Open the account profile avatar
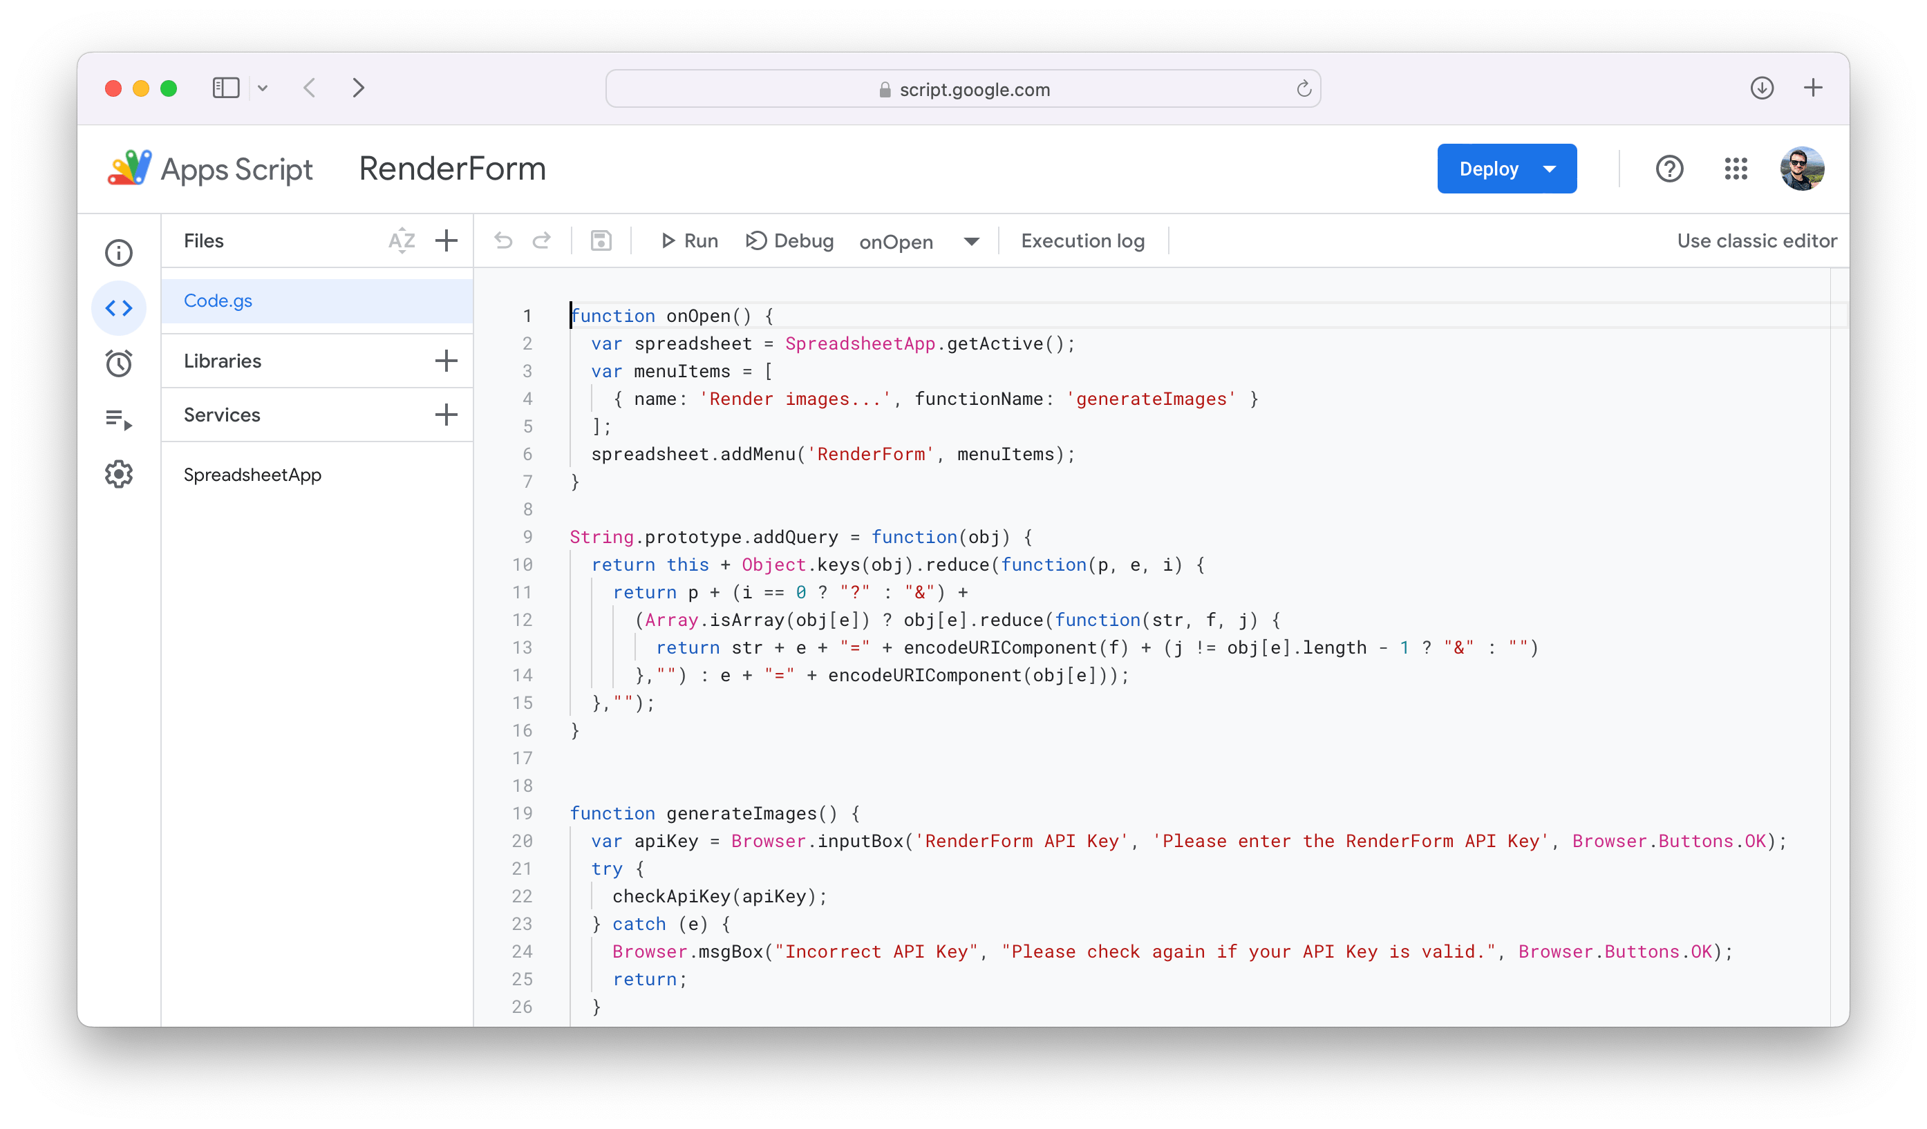Screen dimensions: 1927x1129 1802,168
